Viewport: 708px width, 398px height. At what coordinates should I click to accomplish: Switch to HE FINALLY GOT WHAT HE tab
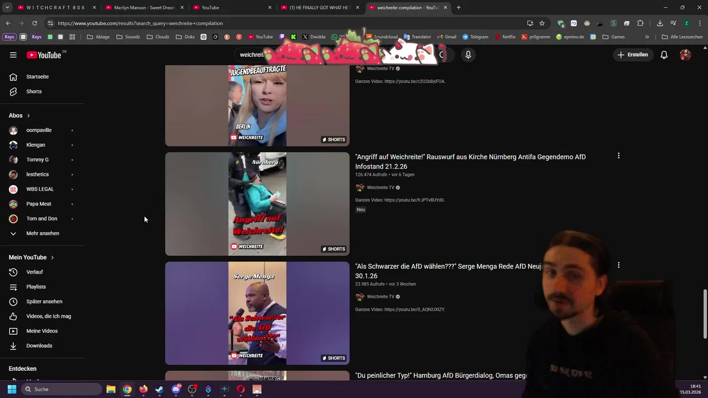(x=320, y=8)
